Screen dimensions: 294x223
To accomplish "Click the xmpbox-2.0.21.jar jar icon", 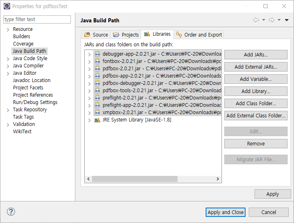I will [97, 113].
